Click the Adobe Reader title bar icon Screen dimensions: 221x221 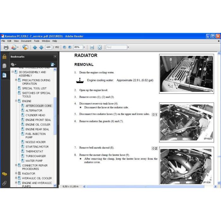pyautogui.click(x=3, y=36)
